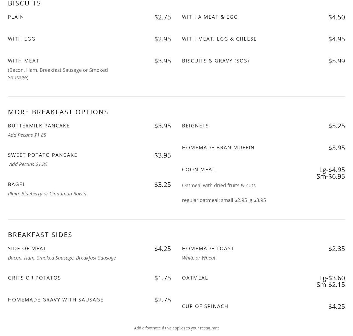Select the Buttermilk Pancake item
The width and height of the screenshot is (353, 336).
pos(39,126)
